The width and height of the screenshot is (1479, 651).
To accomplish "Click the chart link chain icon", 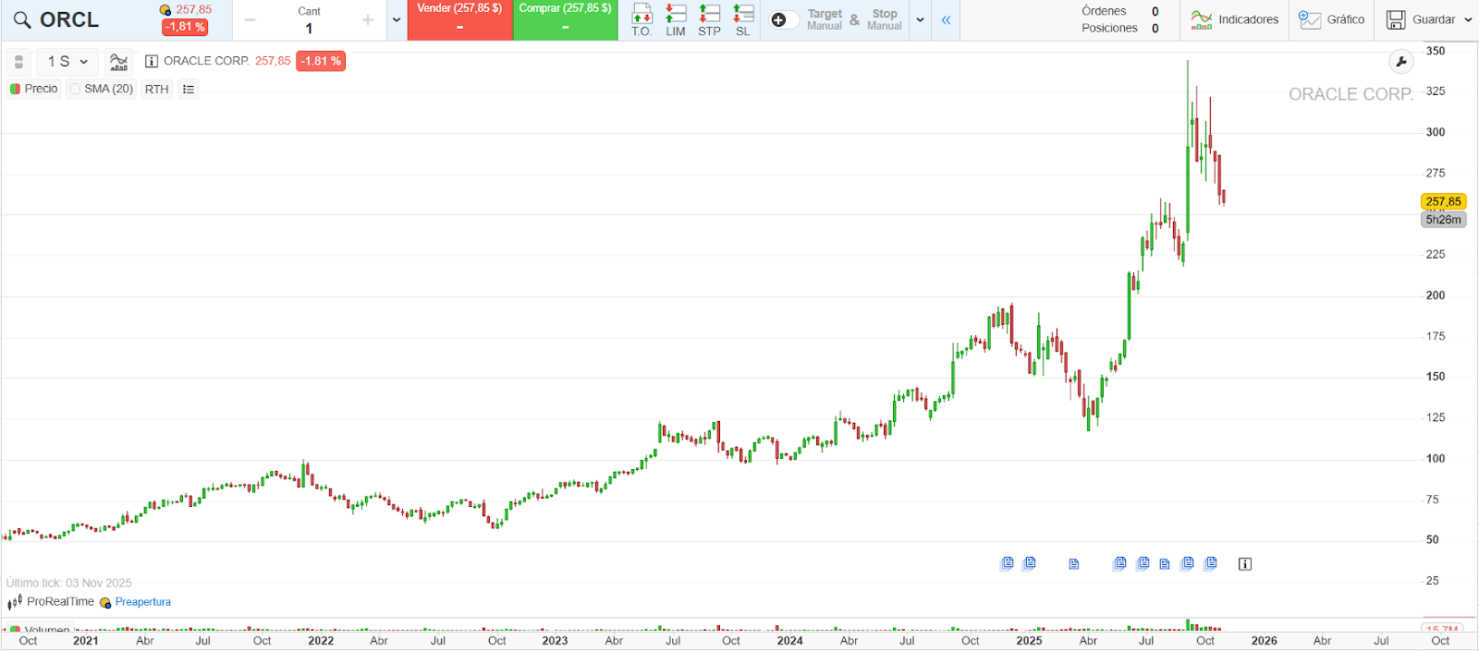I will pos(18,62).
